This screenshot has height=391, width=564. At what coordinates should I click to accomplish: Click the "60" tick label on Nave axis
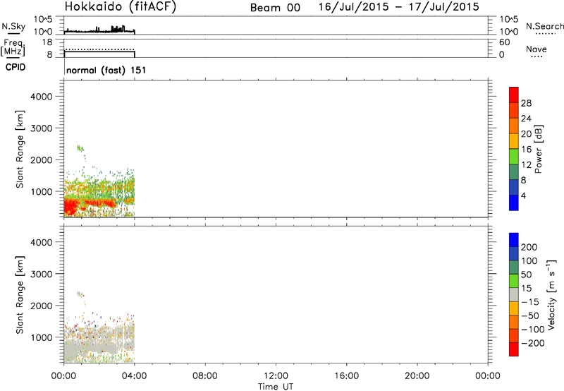tap(504, 42)
